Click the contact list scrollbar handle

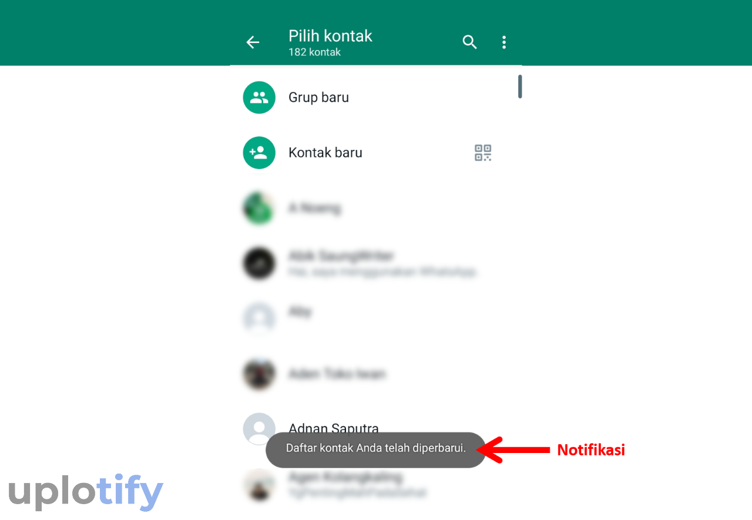pyautogui.click(x=520, y=86)
